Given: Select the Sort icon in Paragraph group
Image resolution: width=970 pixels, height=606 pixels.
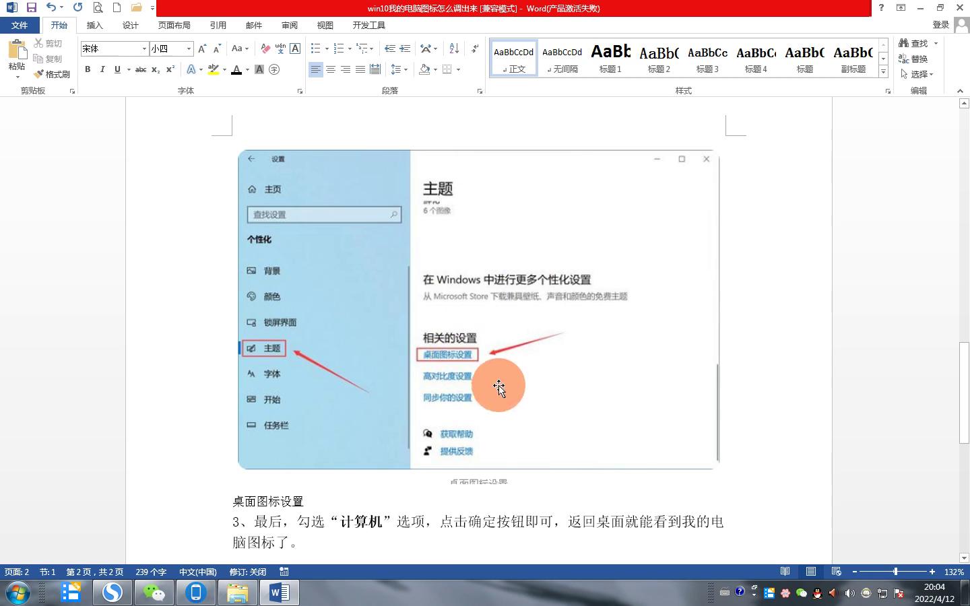Looking at the screenshot, I should tap(453, 48).
